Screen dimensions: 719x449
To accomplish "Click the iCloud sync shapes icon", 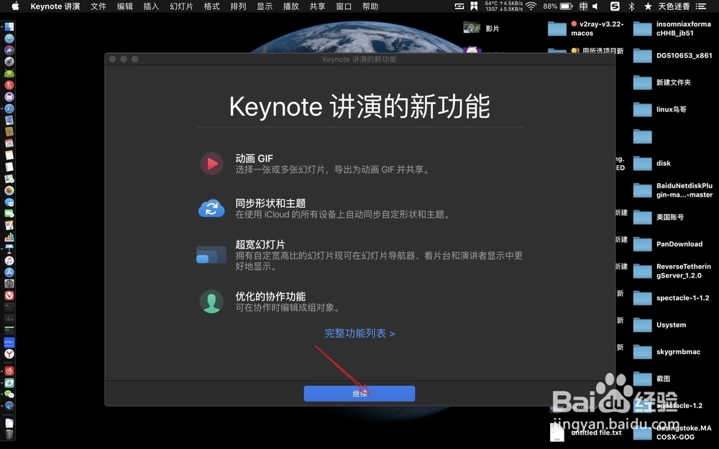I will [x=211, y=208].
